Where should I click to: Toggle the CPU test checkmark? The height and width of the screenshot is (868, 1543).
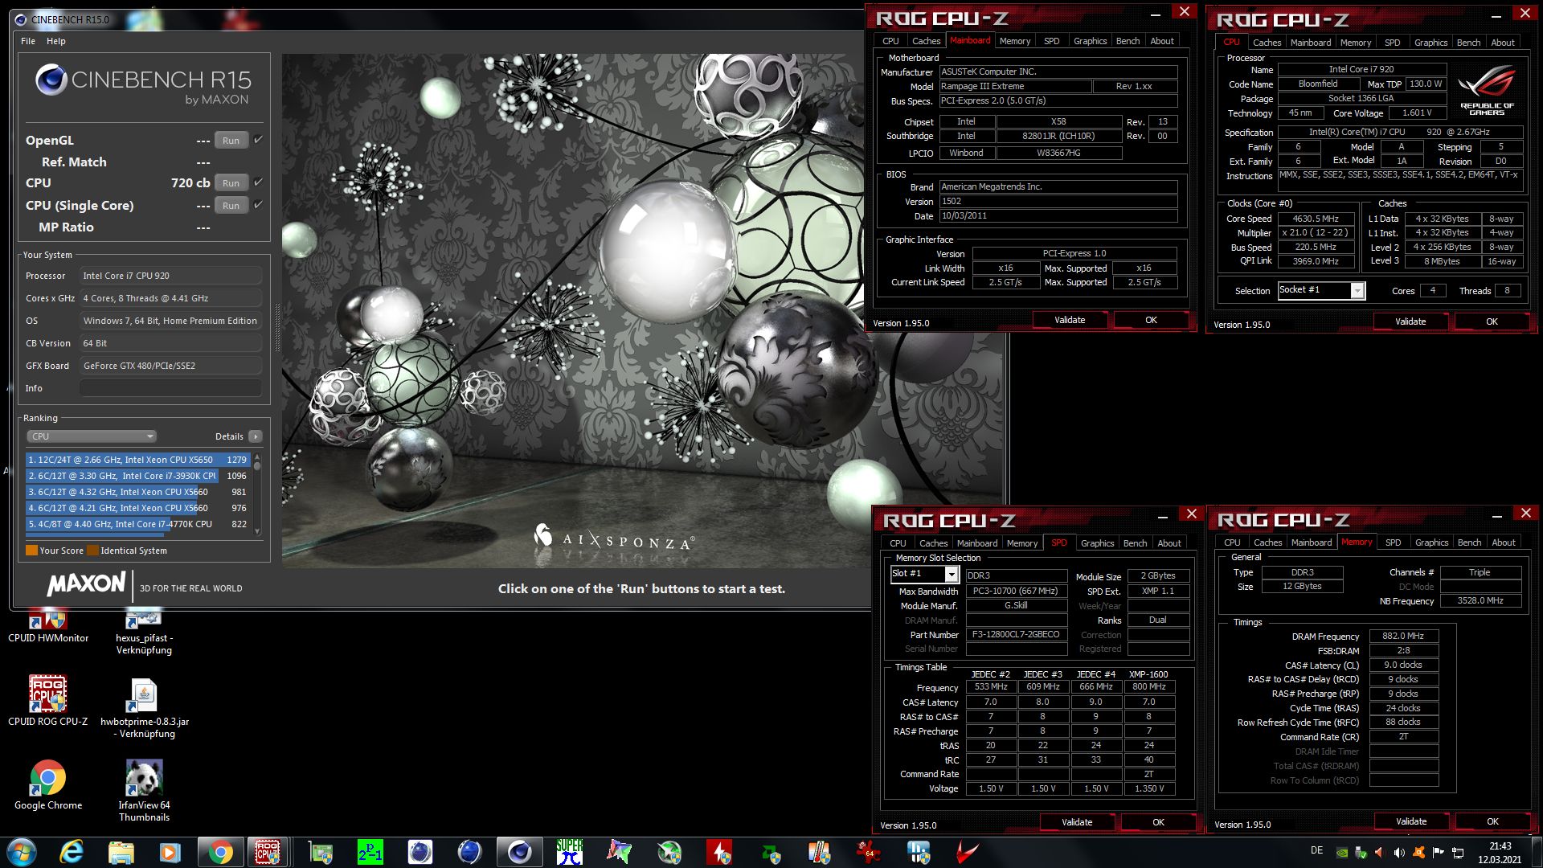[258, 182]
